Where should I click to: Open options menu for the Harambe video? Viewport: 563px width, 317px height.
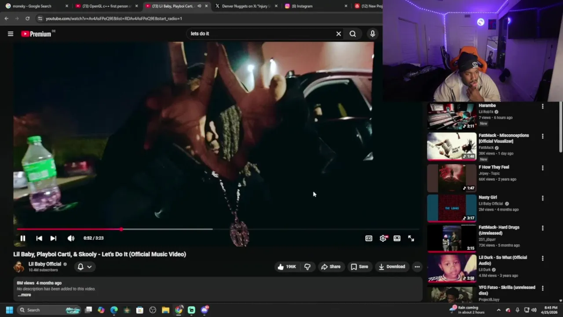[542, 106]
